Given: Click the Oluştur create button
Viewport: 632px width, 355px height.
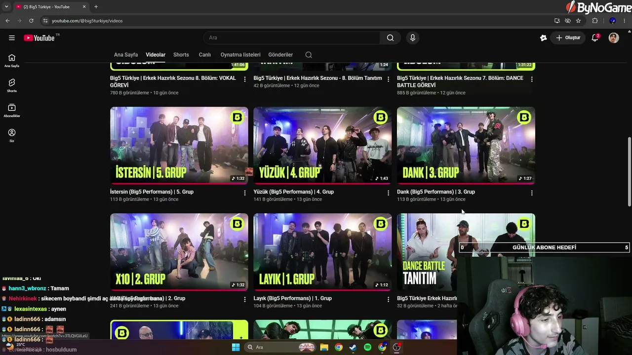Looking at the screenshot, I should pyautogui.click(x=568, y=38).
